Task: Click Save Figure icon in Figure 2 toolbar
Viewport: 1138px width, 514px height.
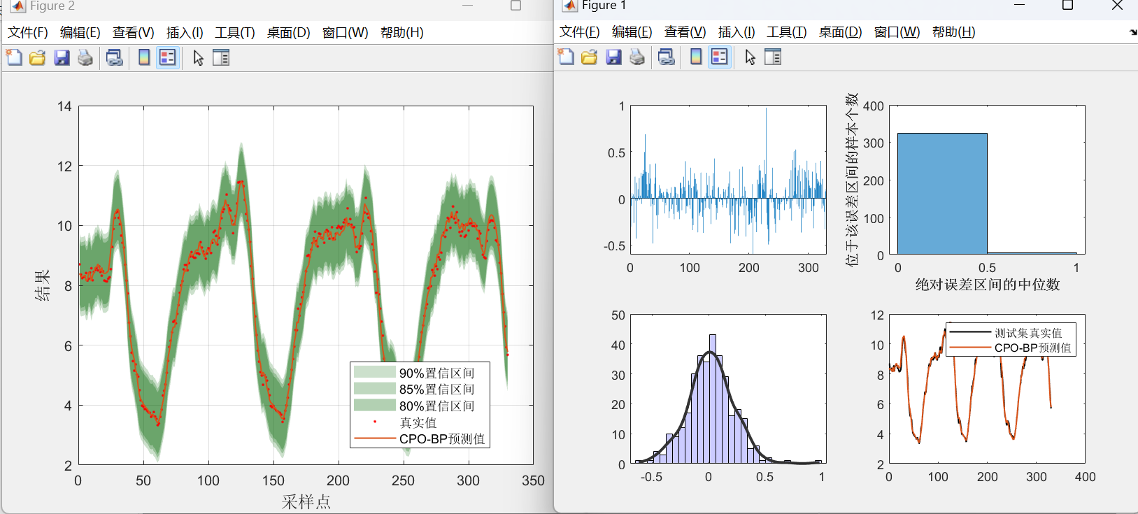Action: [62, 57]
